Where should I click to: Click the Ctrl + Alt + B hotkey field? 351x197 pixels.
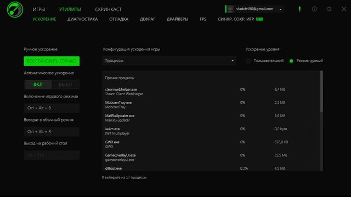coord(52,108)
